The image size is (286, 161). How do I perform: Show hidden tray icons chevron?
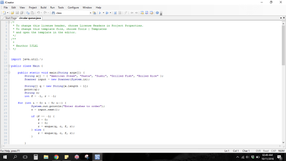(x=238, y=157)
